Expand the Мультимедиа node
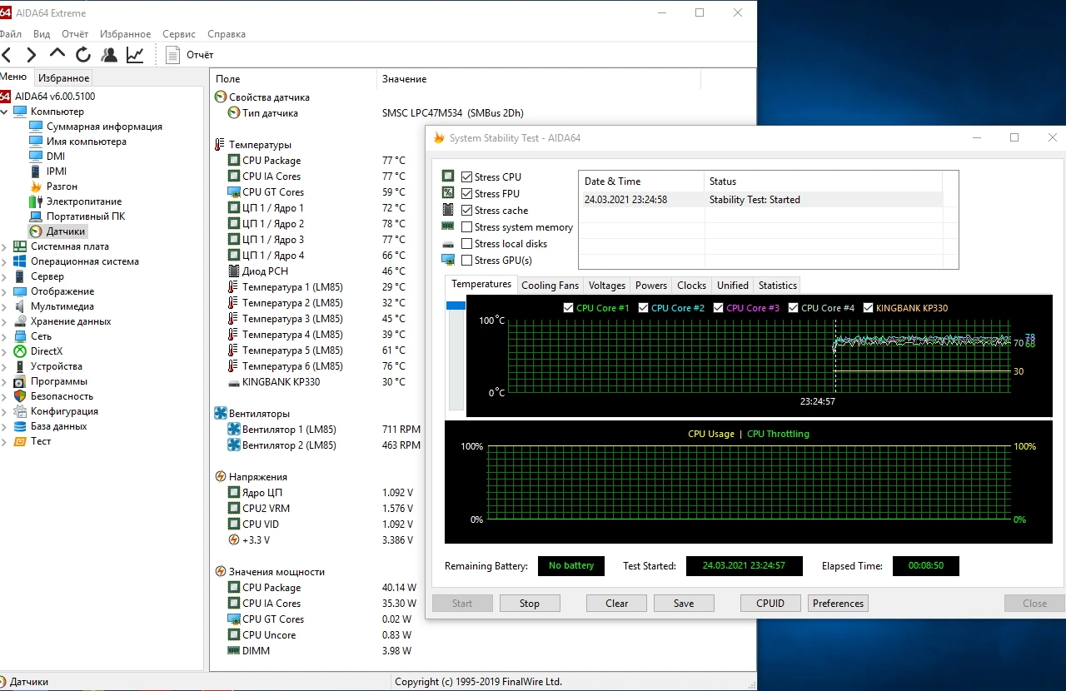Viewport: 1066px width, 691px height. [5, 306]
